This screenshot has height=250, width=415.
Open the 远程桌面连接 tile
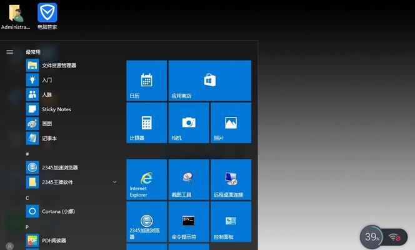tap(231, 179)
